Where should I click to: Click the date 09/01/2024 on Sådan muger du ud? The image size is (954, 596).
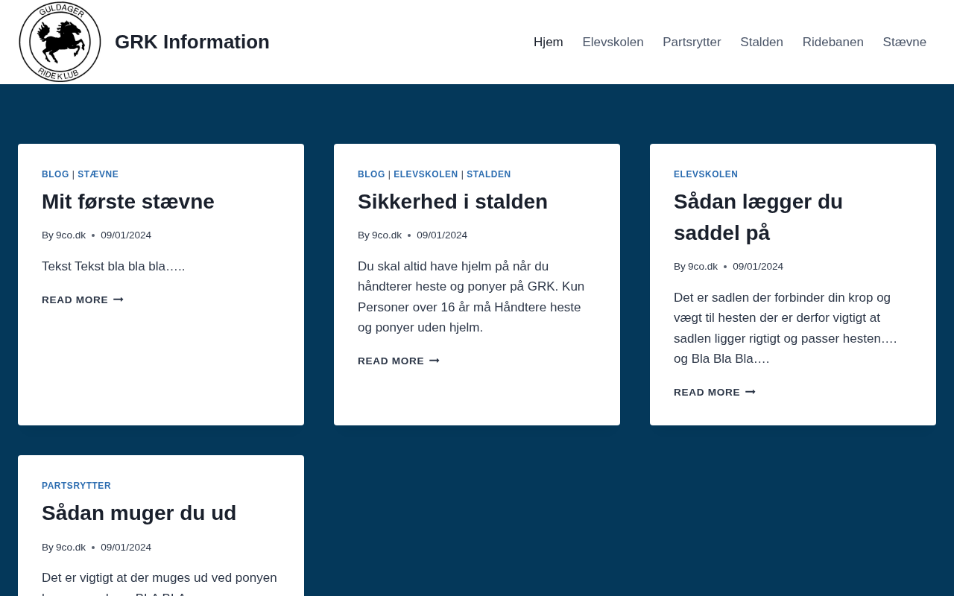pos(126,548)
